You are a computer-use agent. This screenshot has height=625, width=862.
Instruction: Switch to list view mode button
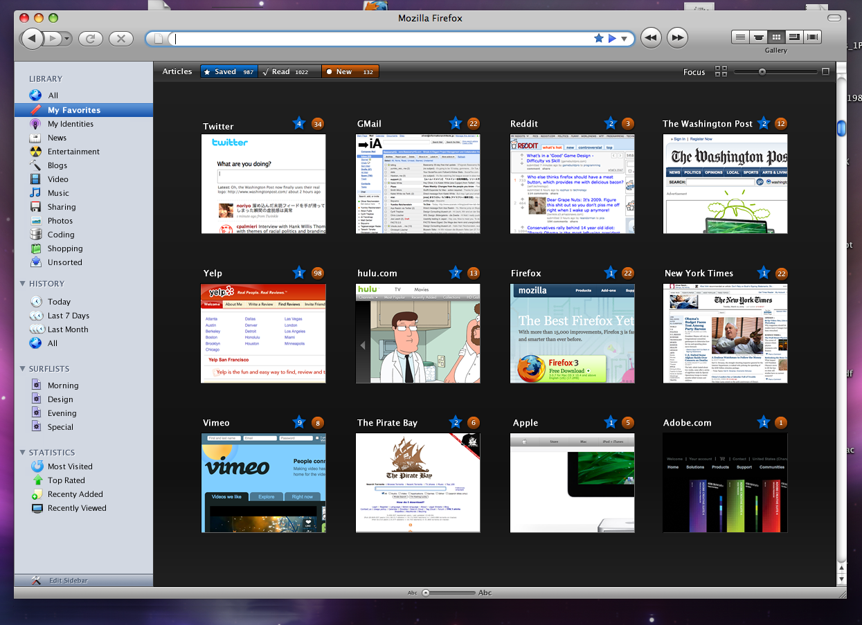pos(740,37)
